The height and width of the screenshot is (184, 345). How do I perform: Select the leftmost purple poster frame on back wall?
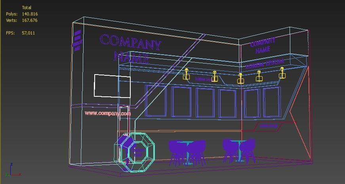156,100
